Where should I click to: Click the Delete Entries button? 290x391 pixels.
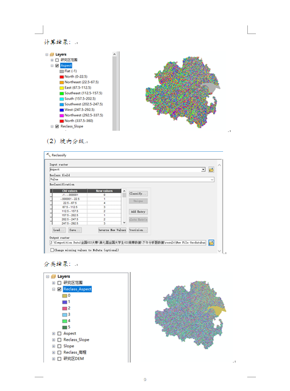point(138,220)
